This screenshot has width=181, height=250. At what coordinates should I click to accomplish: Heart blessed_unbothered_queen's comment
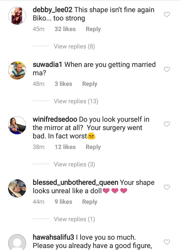(167, 187)
